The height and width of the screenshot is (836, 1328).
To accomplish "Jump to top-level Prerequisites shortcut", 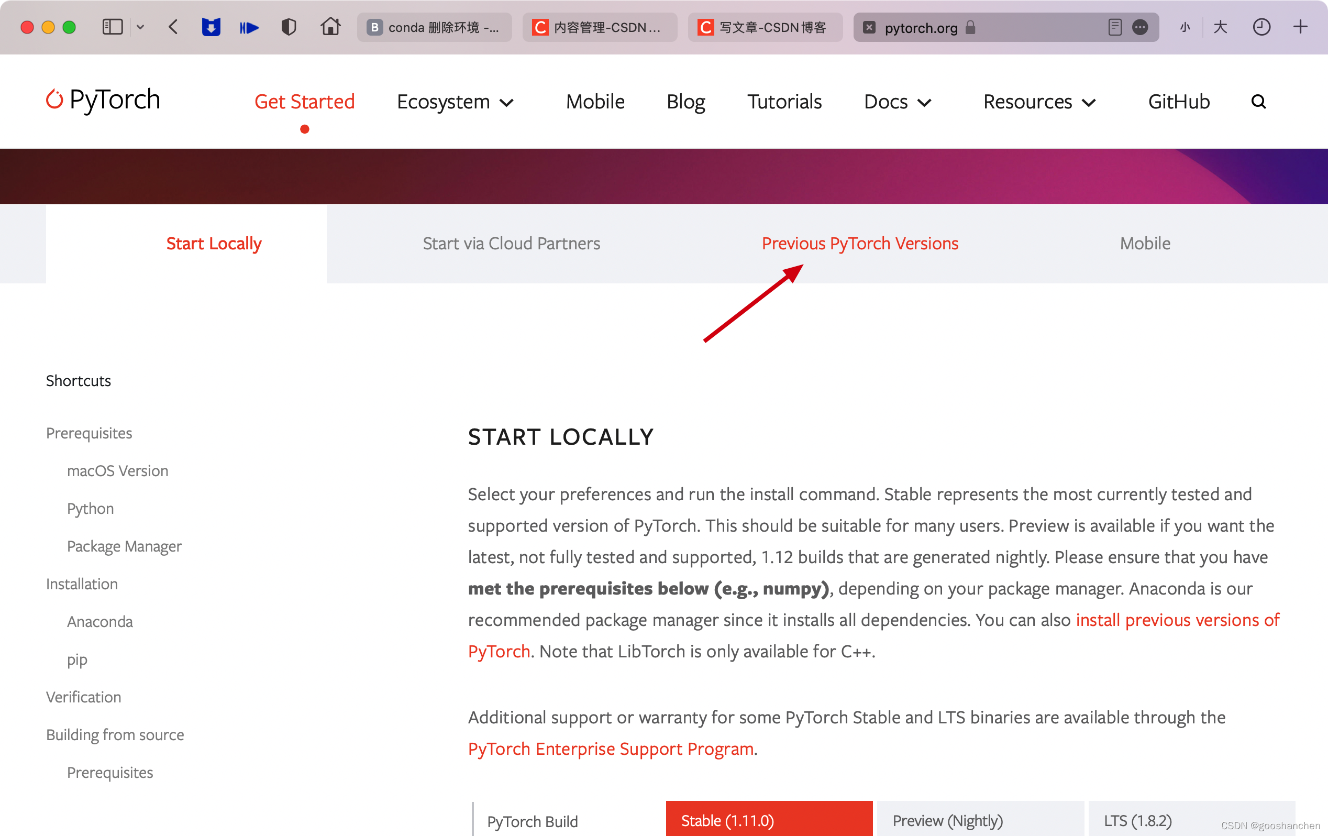I will [89, 433].
